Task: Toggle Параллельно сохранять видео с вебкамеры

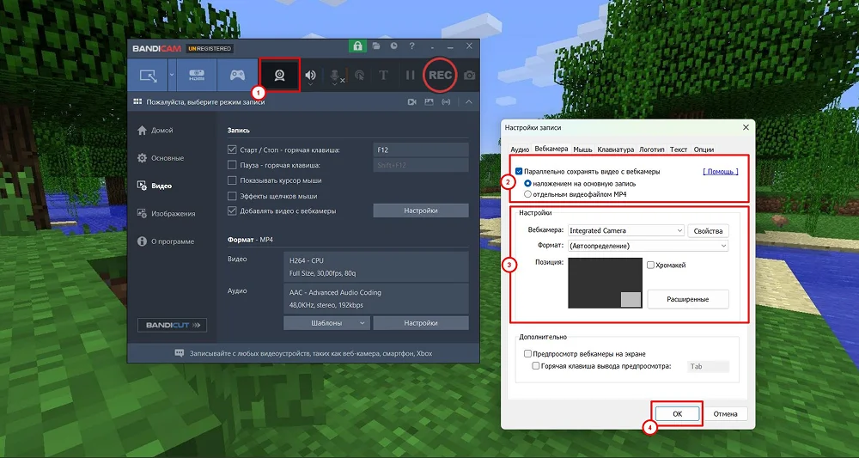Action: [519, 172]
